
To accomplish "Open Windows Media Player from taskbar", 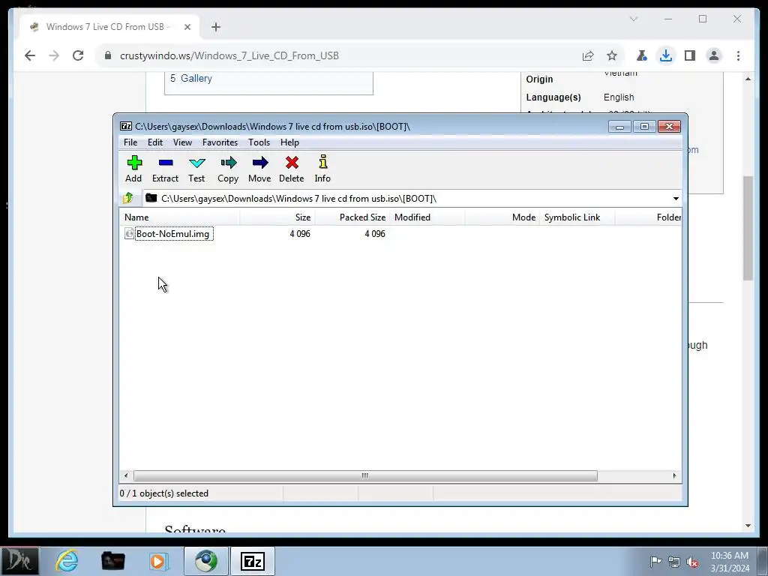I will (159, 560).
